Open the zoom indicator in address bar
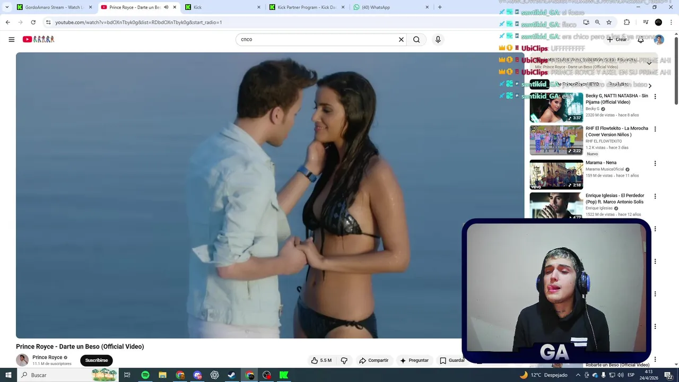 [597, 22]
